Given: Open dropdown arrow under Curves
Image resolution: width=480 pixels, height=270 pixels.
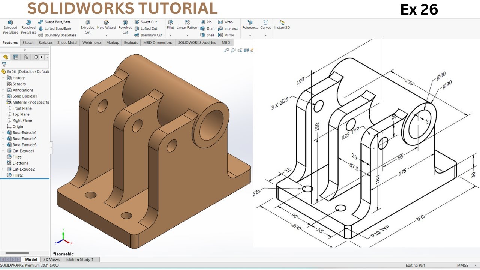Looking at the screenshot, I should pos(265,36).
